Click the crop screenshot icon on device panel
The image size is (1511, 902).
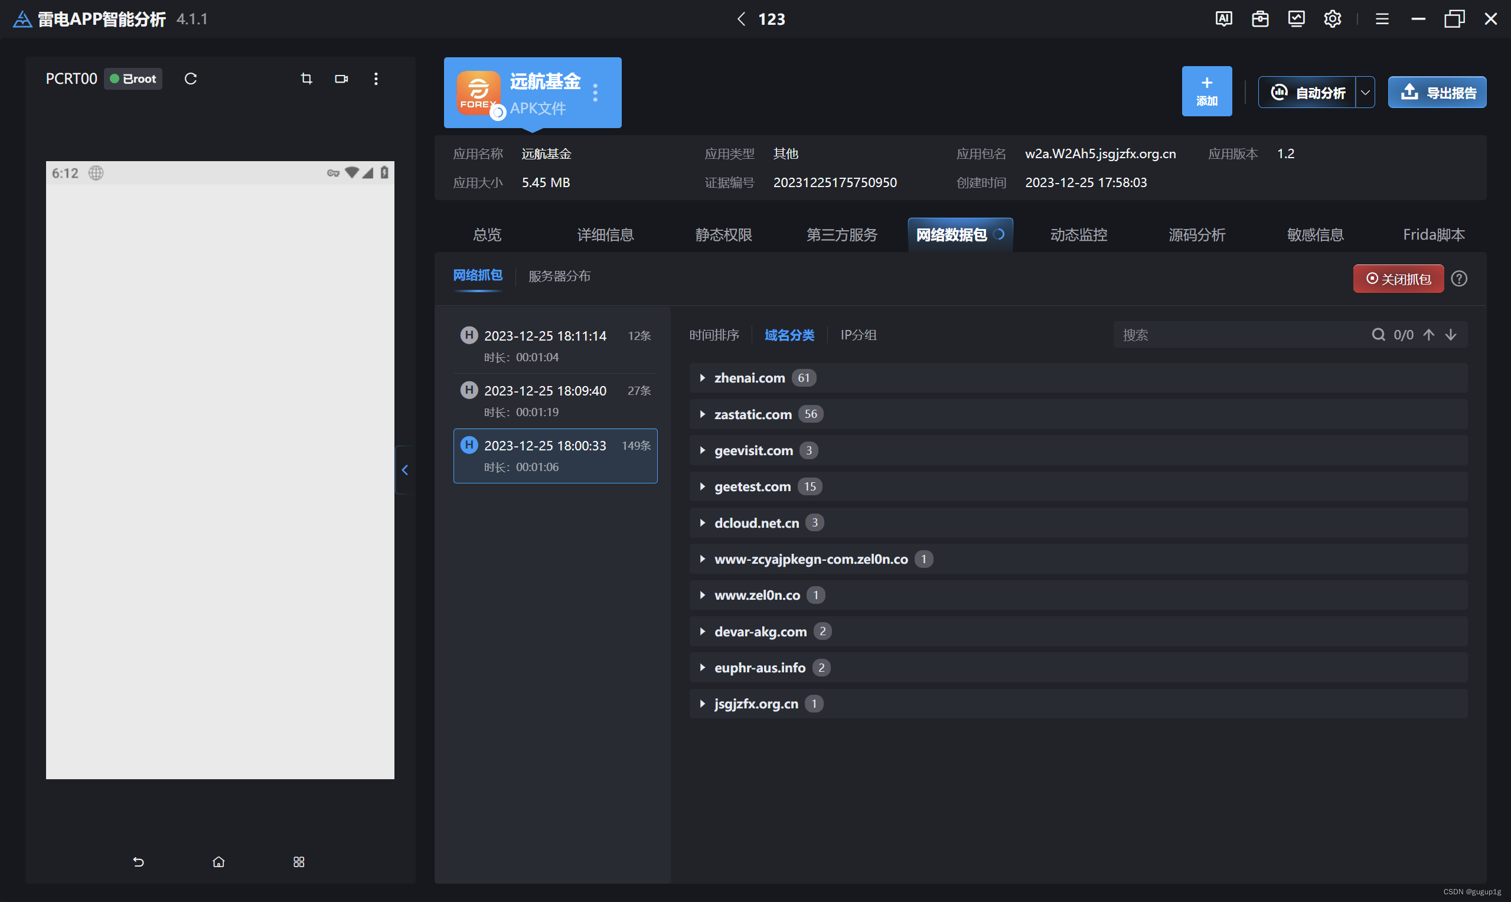[x=306, y=79]
